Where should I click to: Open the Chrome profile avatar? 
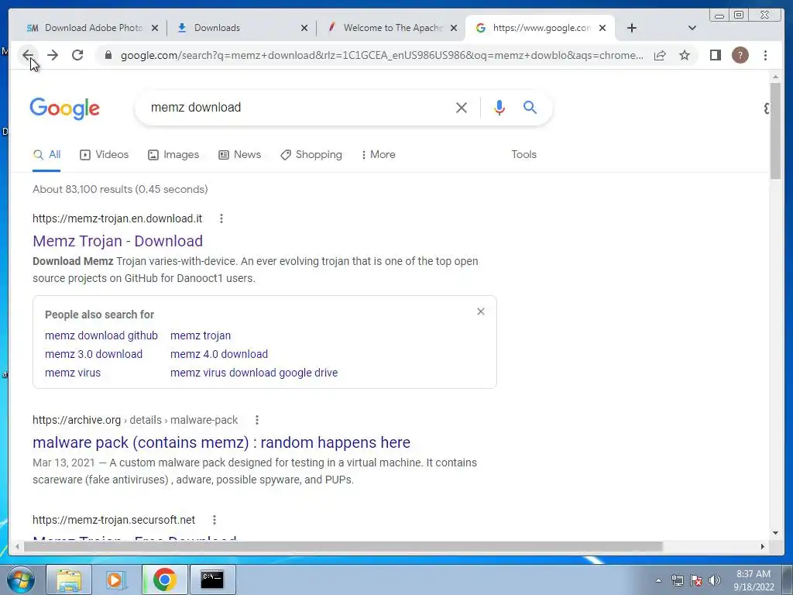tap(740, 55)
